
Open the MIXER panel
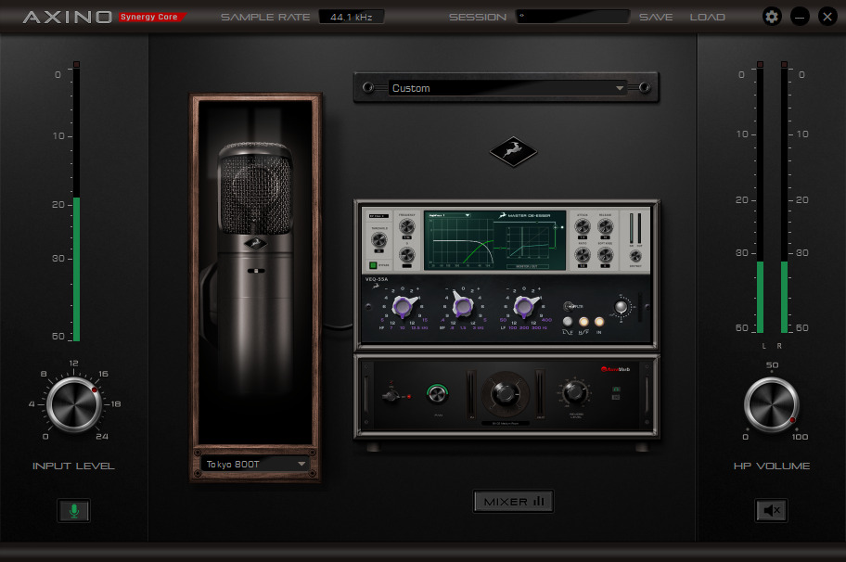(x=513, y=502)
